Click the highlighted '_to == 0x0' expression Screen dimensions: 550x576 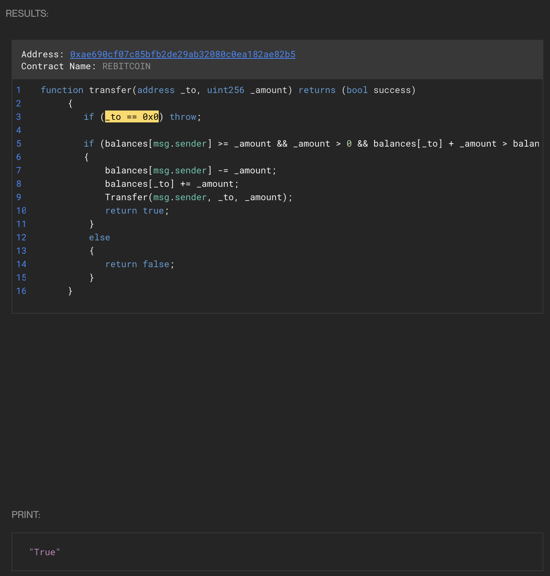click(x=132, y=117)
